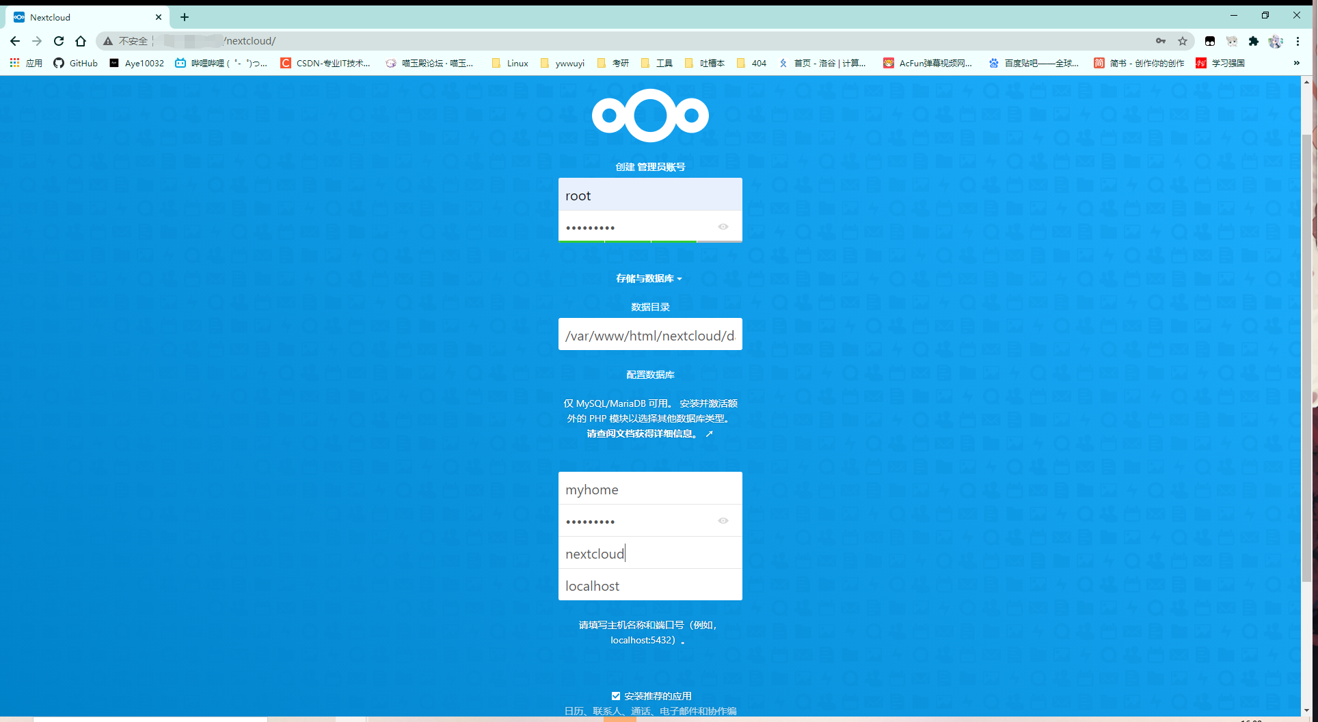
Task: Open the browser home page icon
Action: coord(81,41)
